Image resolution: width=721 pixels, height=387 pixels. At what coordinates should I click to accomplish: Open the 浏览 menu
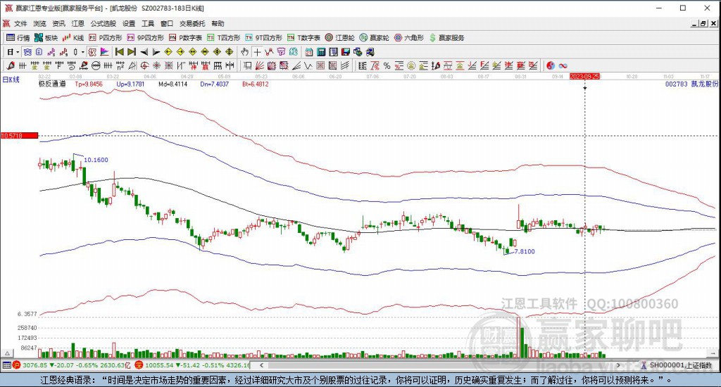[x=39, y=23]
